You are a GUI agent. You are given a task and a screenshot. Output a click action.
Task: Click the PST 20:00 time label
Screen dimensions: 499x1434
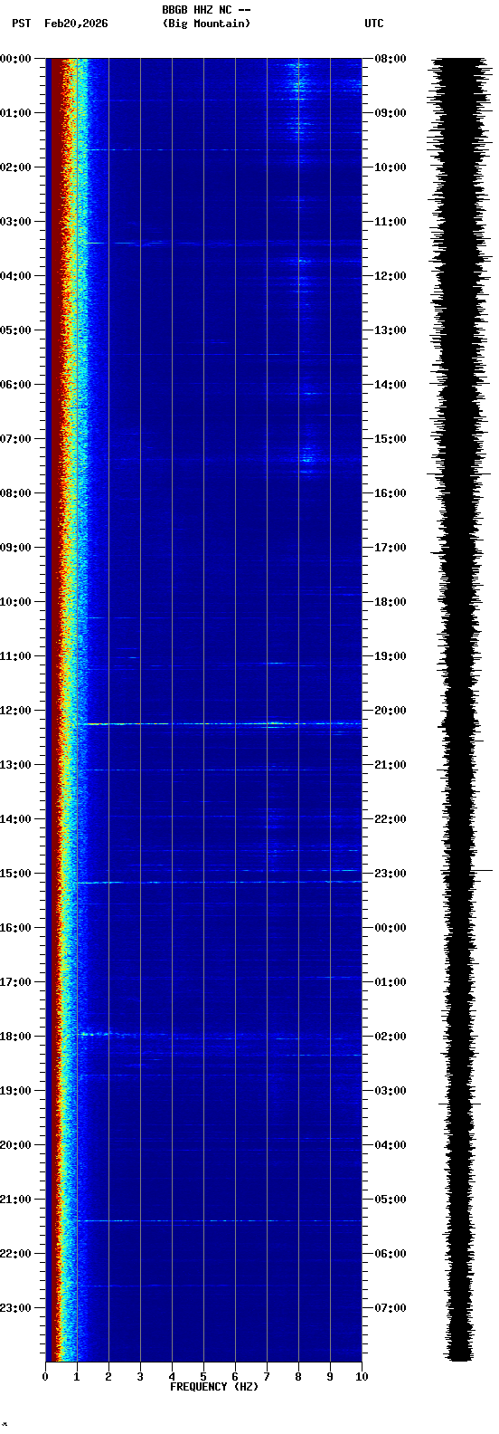[x=16, y=1145]
